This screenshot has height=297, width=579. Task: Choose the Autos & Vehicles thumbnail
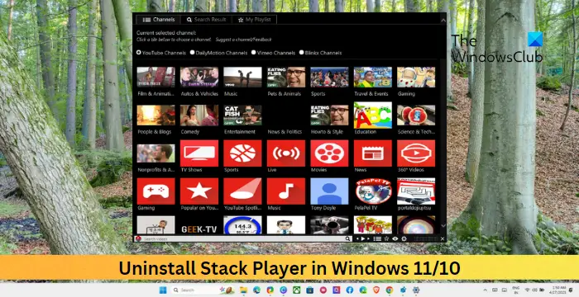point(199,77)
